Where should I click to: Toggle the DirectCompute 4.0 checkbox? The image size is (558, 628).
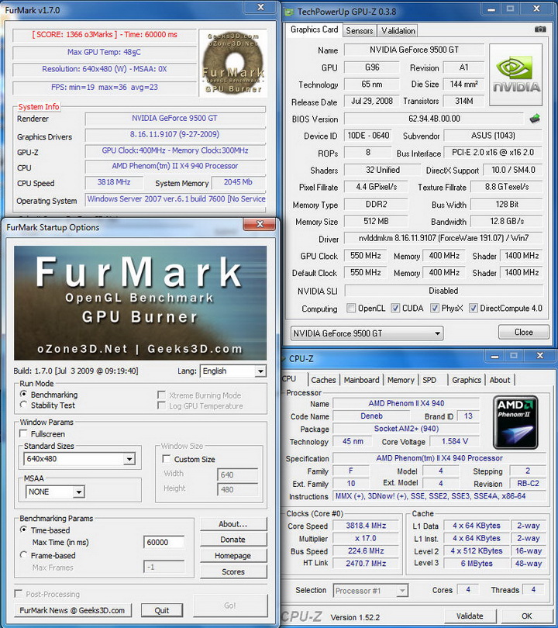tap(474, 308)
